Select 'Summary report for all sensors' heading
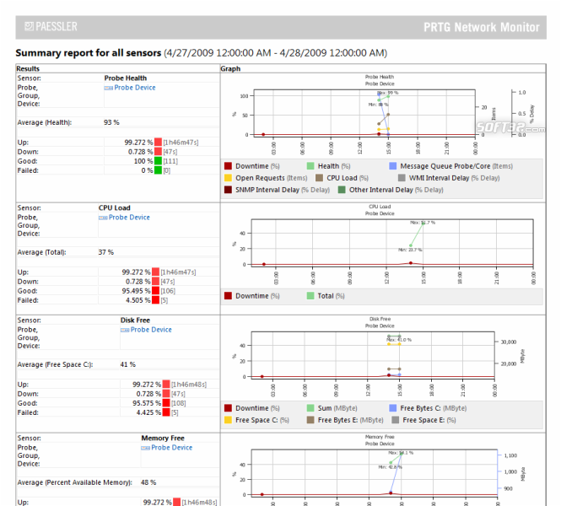Screen dimensions: 561x506 tap(89, 53)
